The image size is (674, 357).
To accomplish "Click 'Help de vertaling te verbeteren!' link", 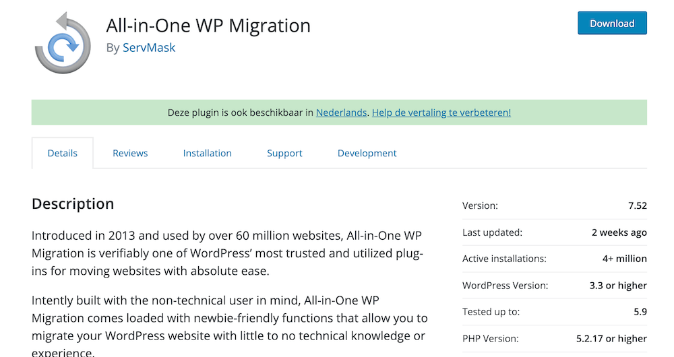I will click(441, 112).
